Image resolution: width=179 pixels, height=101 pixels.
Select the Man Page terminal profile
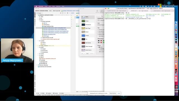(x=88, y=28)
